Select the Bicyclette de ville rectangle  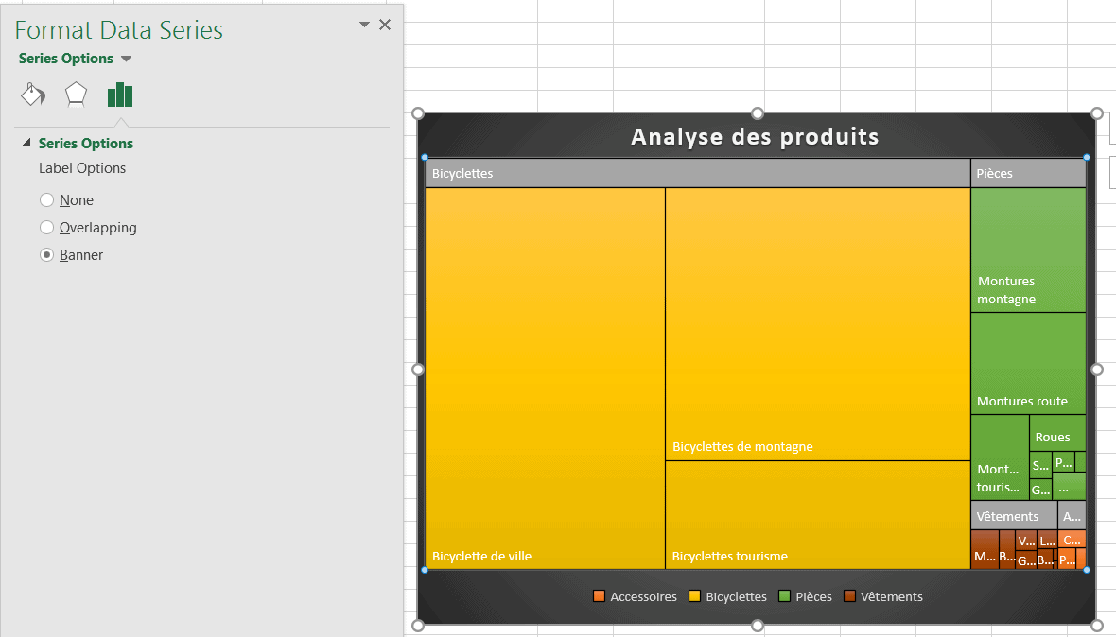coord(545,378)
